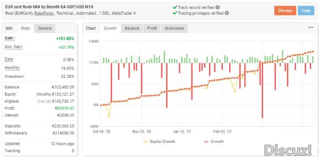Click info icon beside Track record verified
This screenshot has height=161, width=319.
pyautogui.click(x=217, y=8)
